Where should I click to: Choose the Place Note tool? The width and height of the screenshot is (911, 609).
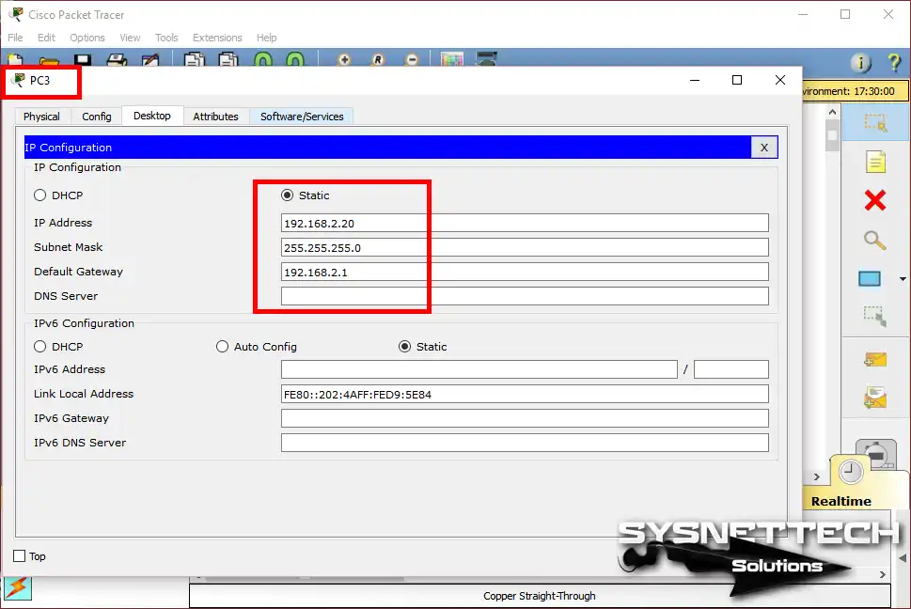tap(875, 162)
